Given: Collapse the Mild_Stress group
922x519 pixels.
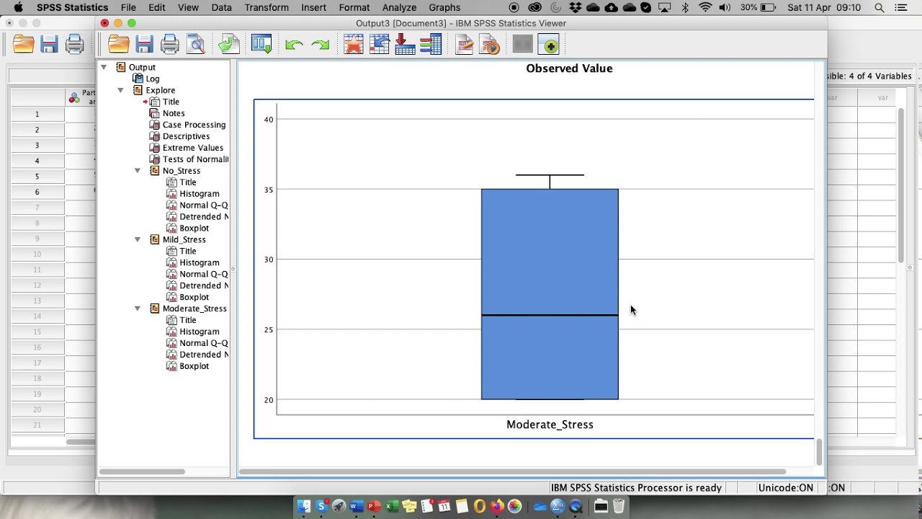Looking at the screenshot, I should coord(138,239).
